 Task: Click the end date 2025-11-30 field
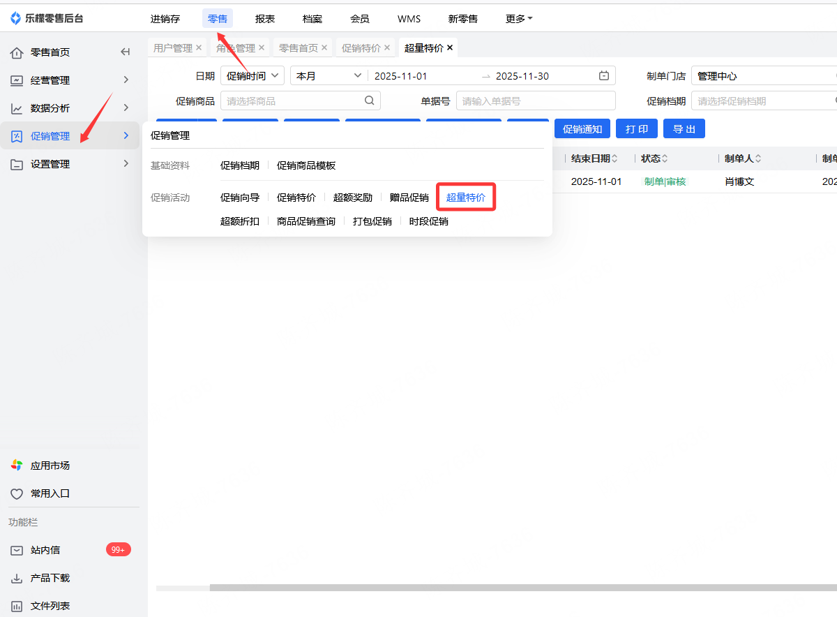click(522, 75)
